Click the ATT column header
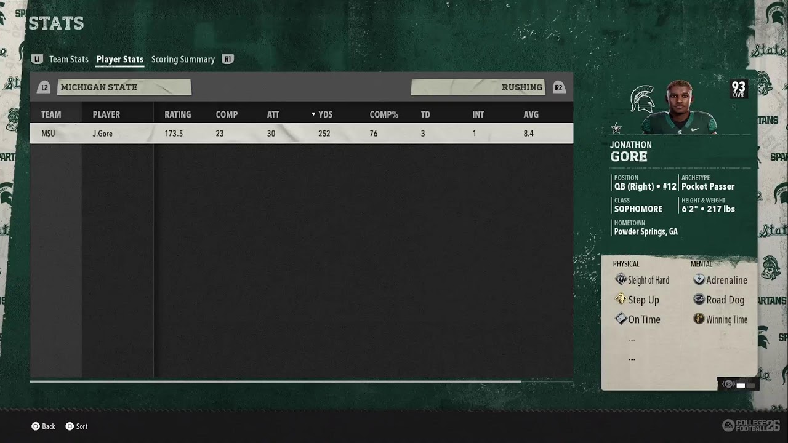 (273, 114)
